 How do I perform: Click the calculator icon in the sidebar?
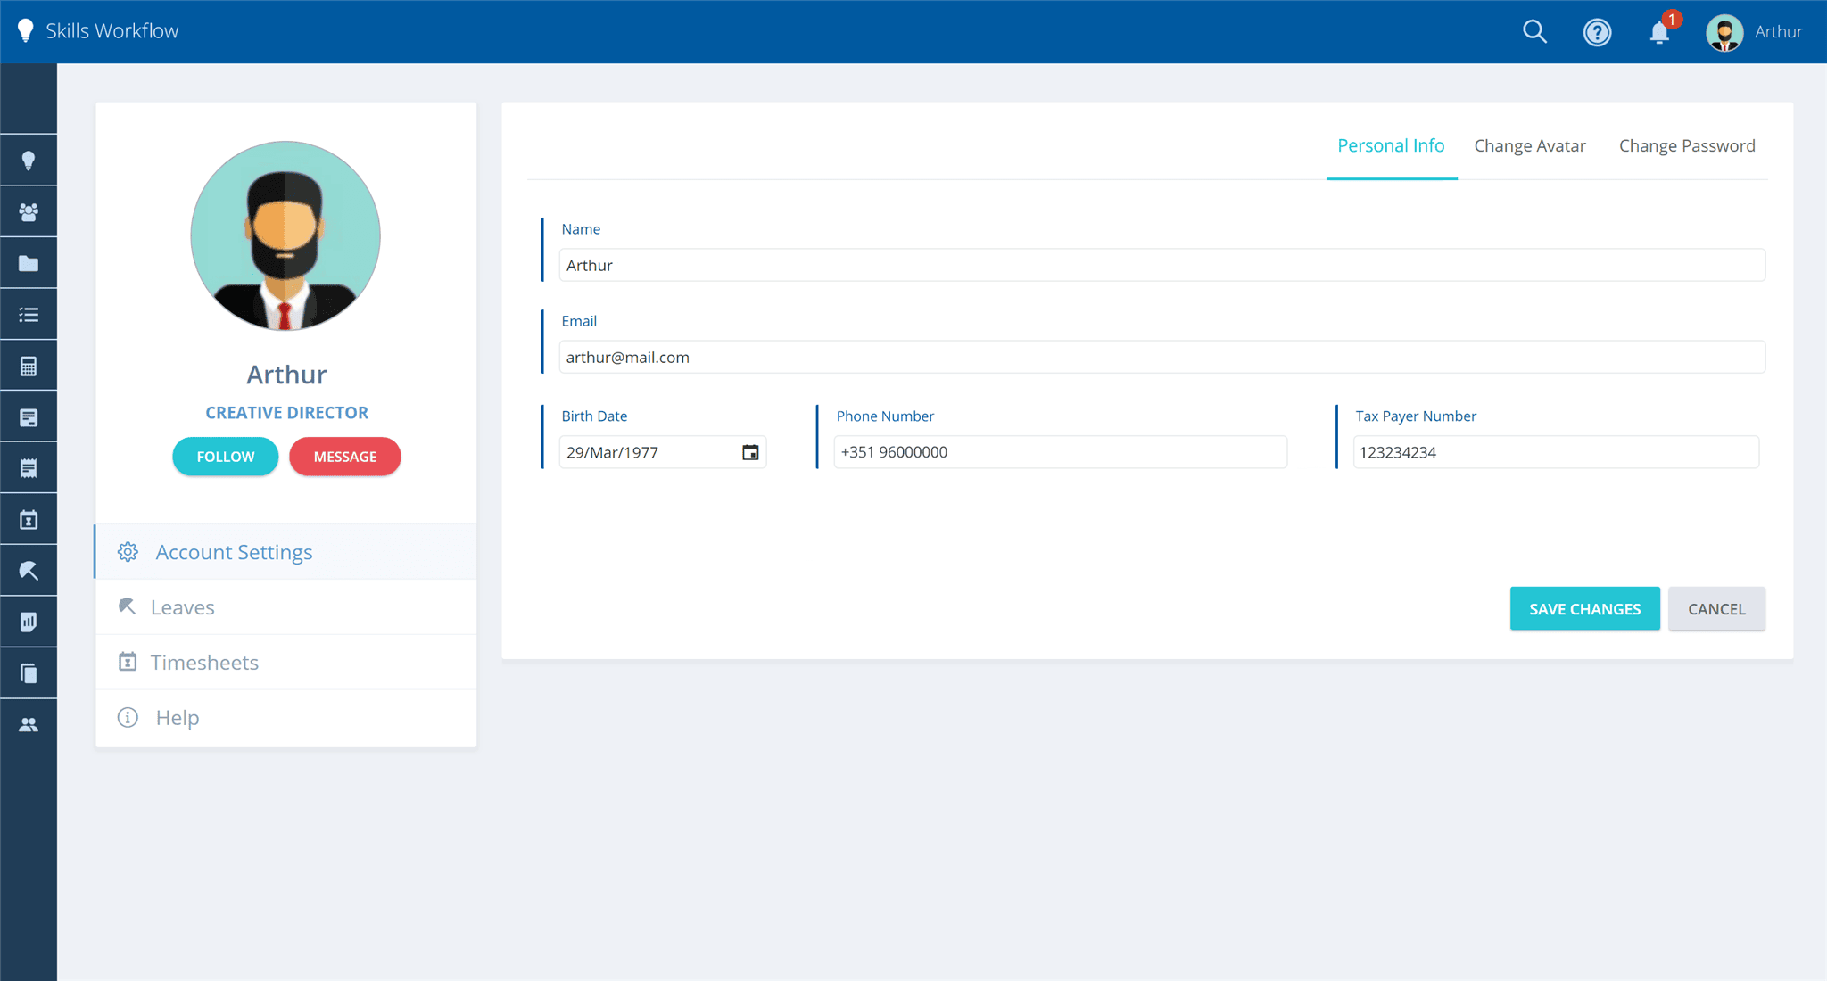(x=29, y=366)
